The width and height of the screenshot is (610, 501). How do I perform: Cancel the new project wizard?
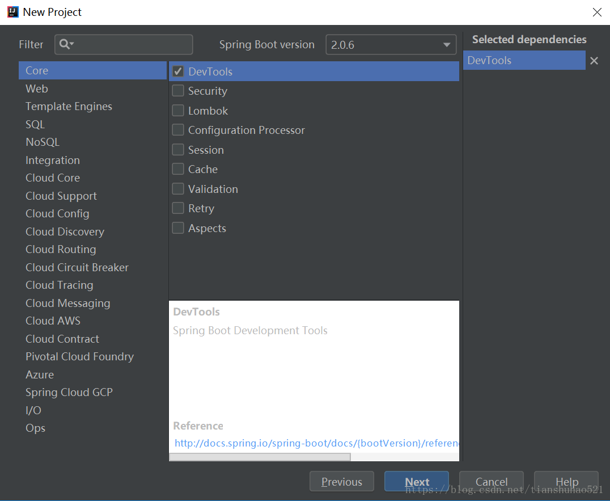tap(492, 482)
